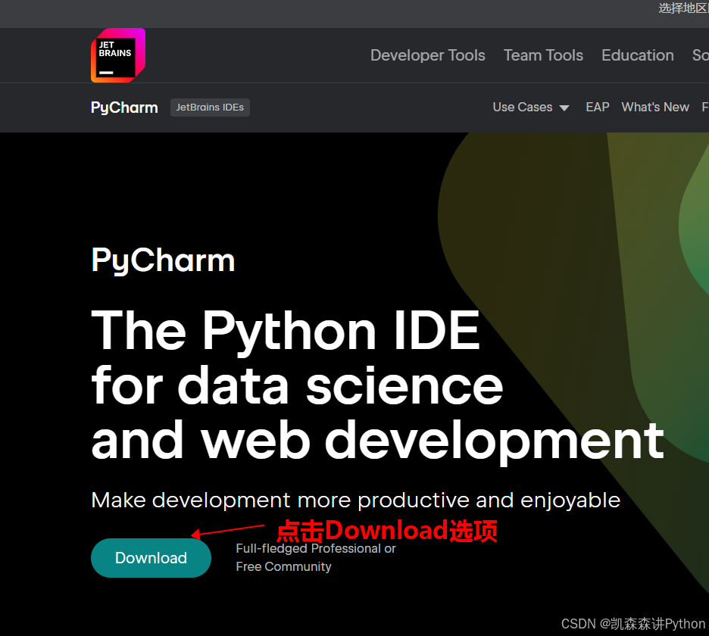
Task: Open the Team Tools menu
Action: pos(543,55)
